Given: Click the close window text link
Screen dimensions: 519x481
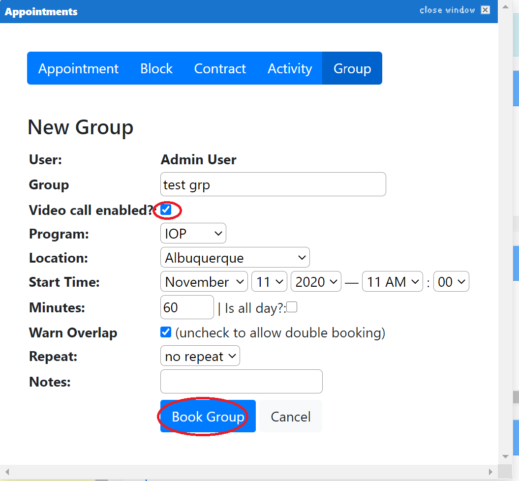Looking at the screenshot, I should [447, 10].
